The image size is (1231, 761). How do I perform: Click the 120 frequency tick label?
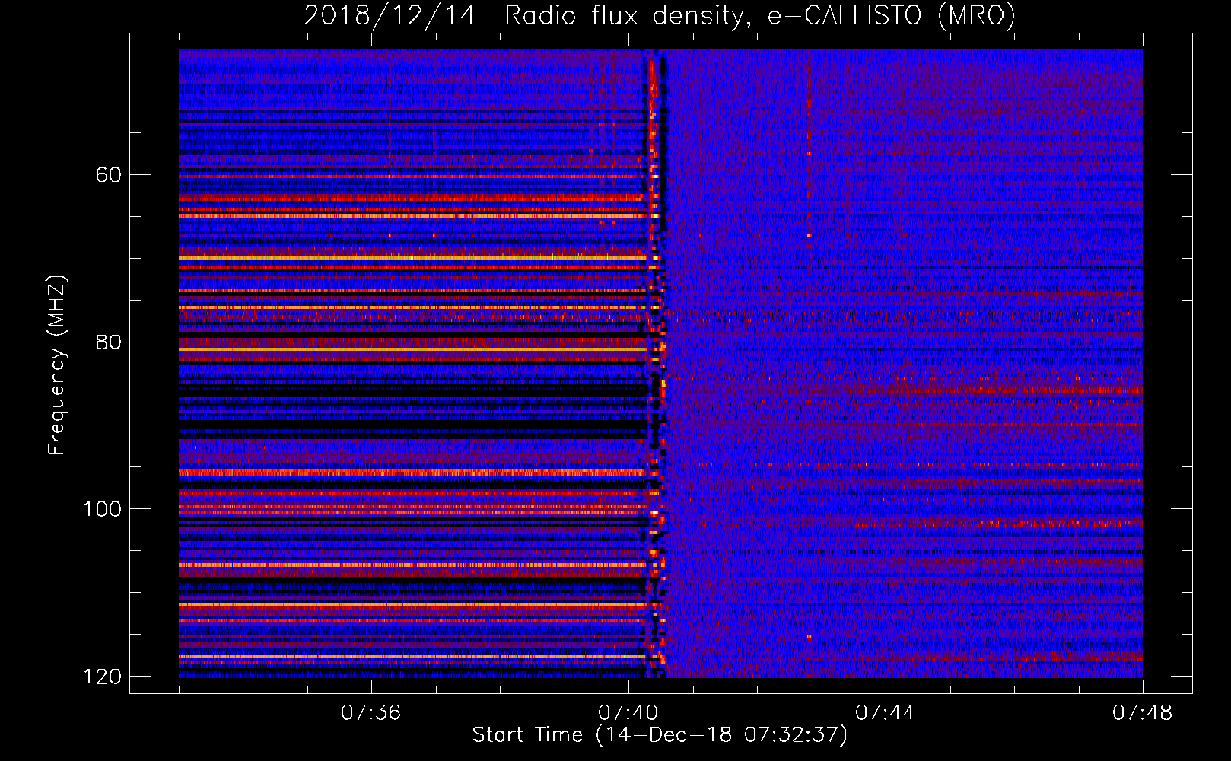[x=102, y=676]
